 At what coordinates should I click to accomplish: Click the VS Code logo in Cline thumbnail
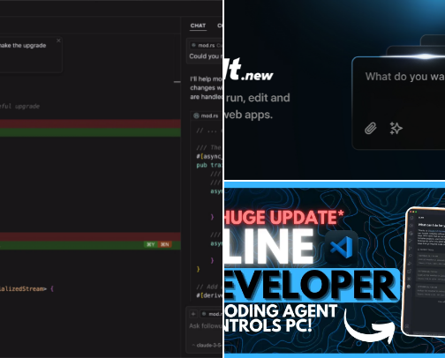click(x=342, y=248)
